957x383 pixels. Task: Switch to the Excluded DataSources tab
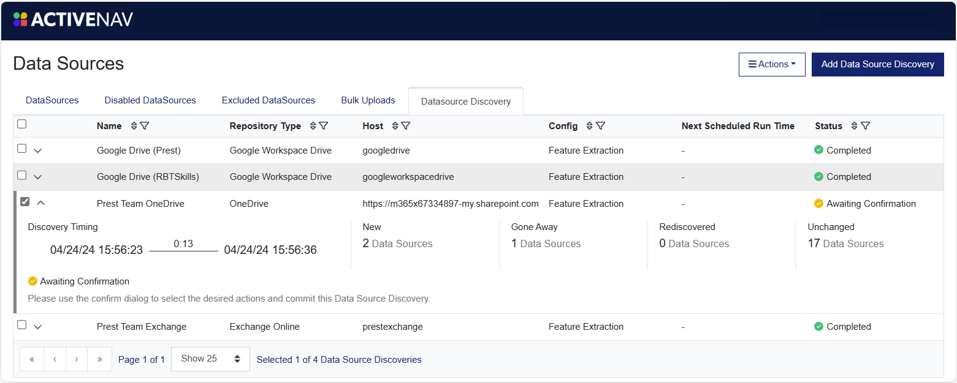pos(269,100)
